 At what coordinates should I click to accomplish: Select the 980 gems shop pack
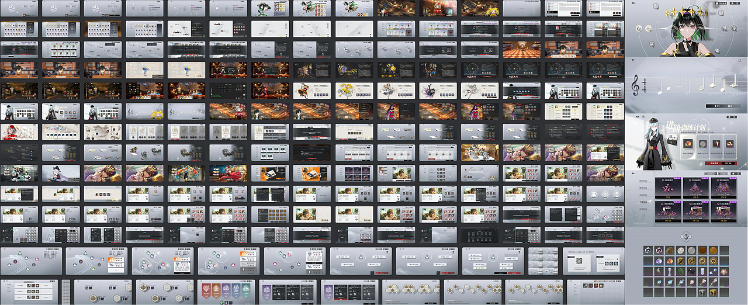point(723,188)
